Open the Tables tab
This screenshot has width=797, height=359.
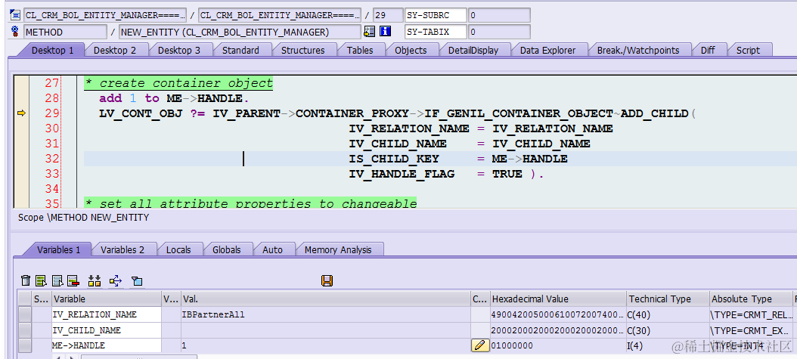360,51
